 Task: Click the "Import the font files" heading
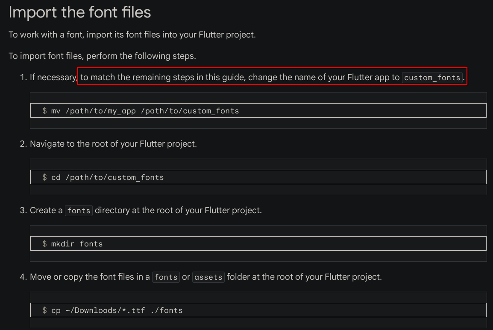point(80,12)
